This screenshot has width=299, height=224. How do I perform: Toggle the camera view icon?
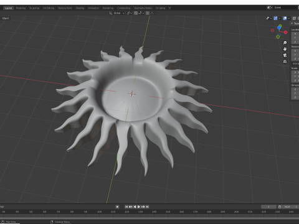(x=285, y=55)
